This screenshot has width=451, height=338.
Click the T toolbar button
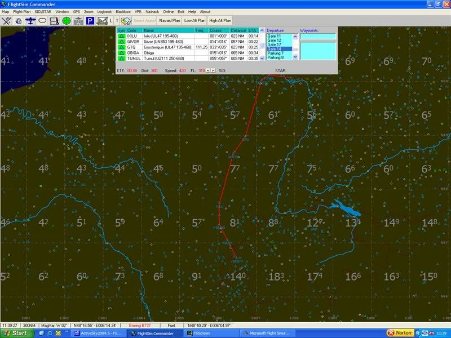click(x=117, y=21)
